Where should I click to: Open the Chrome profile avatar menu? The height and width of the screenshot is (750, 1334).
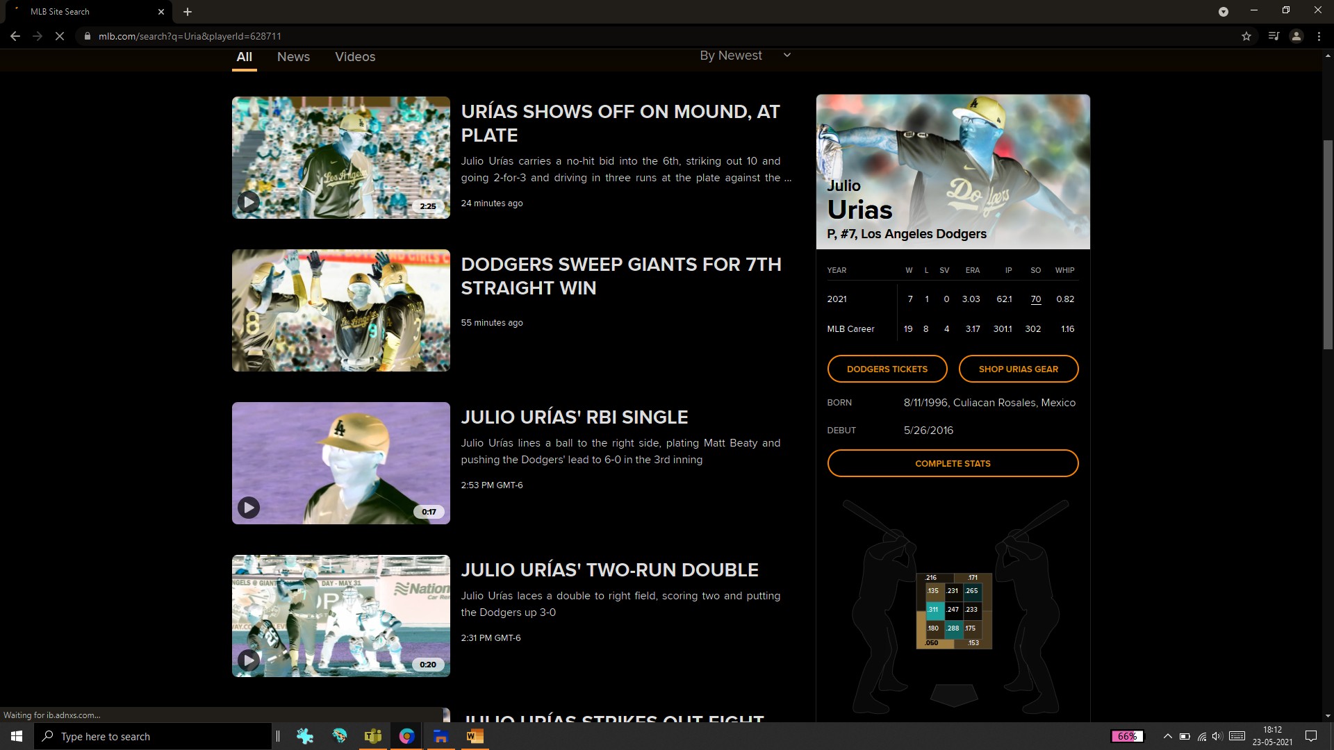(1296, 36)
